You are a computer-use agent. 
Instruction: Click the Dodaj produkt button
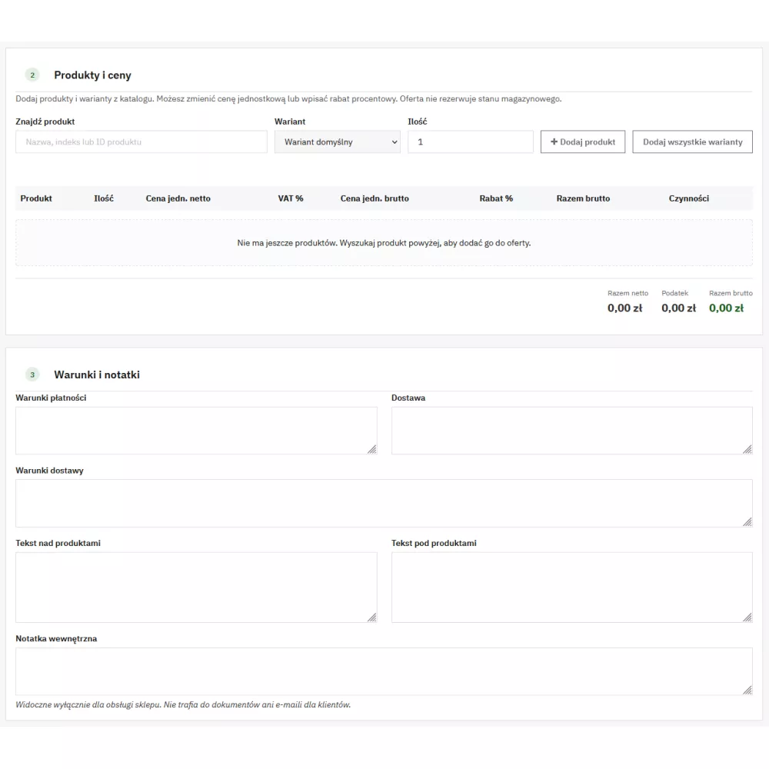583,141
